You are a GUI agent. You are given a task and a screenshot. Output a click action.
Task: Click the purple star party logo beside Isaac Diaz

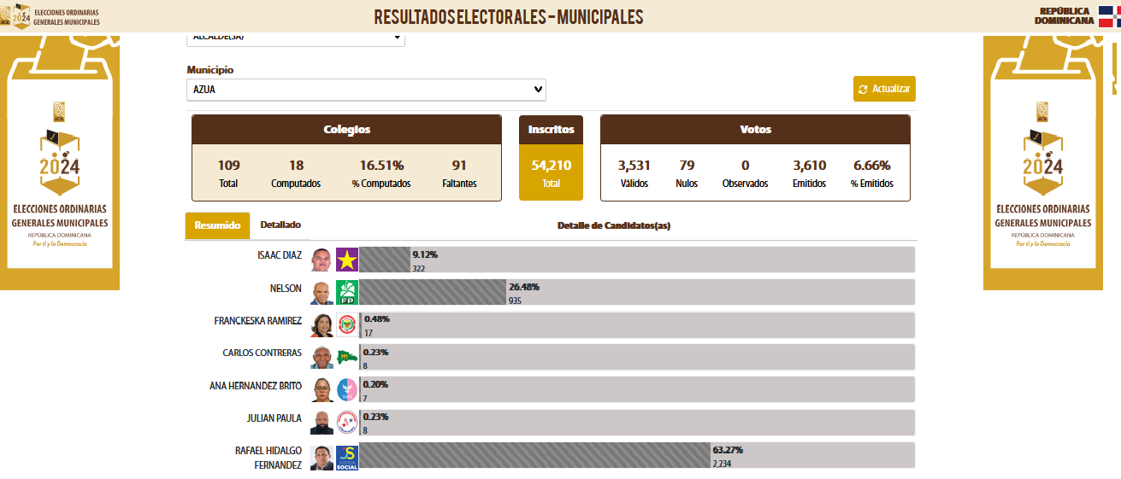point(346,260)
